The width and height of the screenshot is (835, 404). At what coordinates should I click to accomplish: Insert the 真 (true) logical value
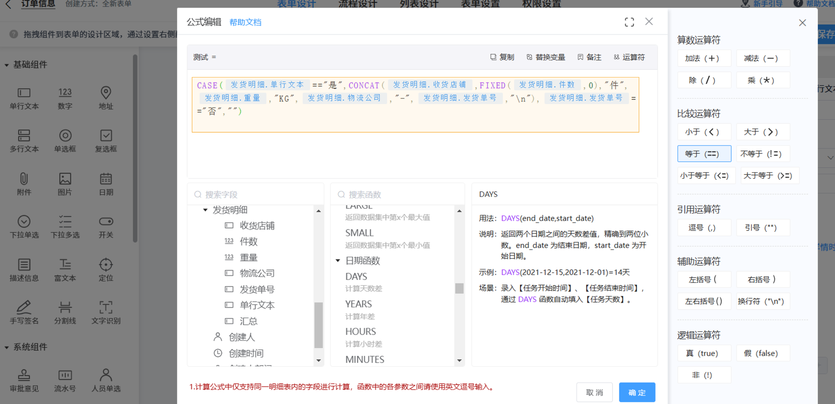pyautogui.click(x=704, y=353)
